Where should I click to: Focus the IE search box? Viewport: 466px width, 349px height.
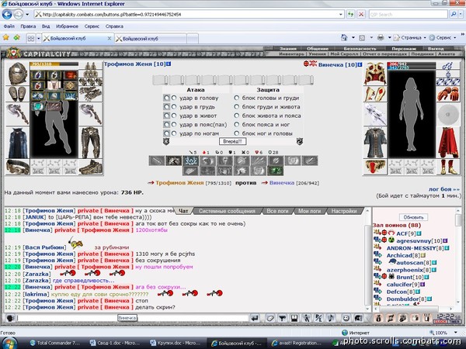408,14
